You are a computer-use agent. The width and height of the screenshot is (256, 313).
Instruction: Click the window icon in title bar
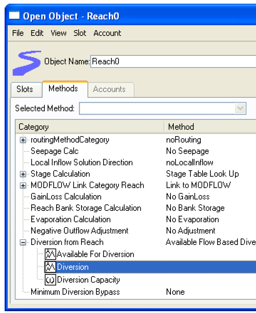pyautogui.click(x=14, y=15)
